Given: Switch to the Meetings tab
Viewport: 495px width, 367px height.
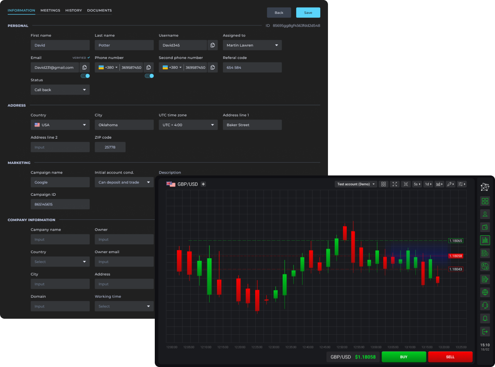Looking at the screenshot, I should pyautogui.click(x=50, y=10).
